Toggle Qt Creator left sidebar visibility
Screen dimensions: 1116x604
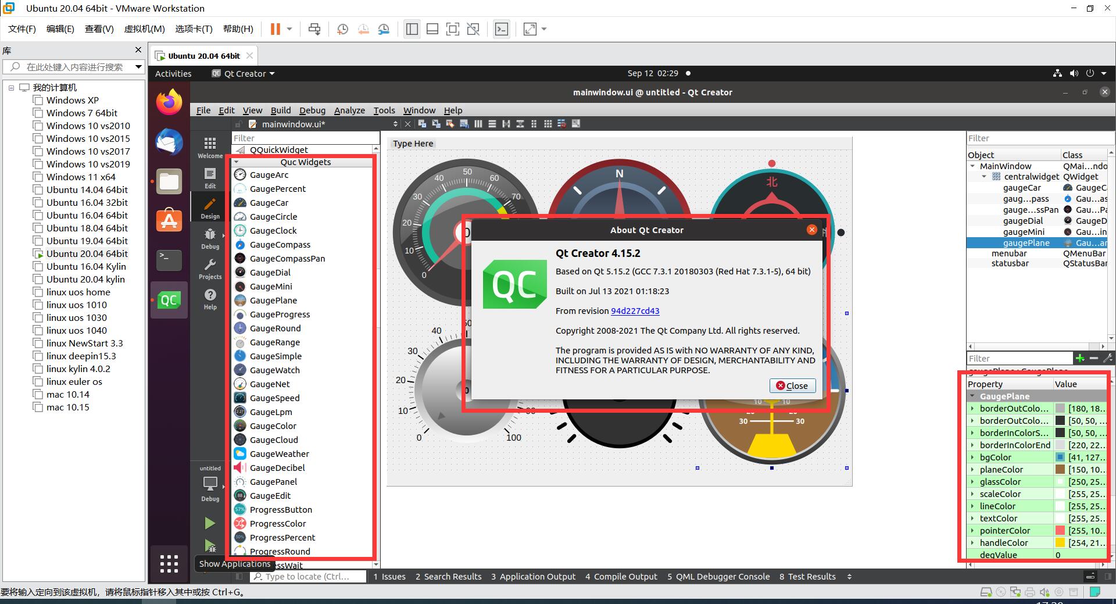(239, 577)
